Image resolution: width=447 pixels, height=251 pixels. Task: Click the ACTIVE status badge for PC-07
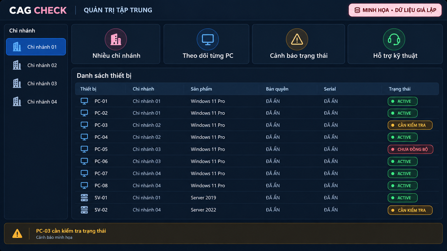pyautogui.click(x=403, y=173)
